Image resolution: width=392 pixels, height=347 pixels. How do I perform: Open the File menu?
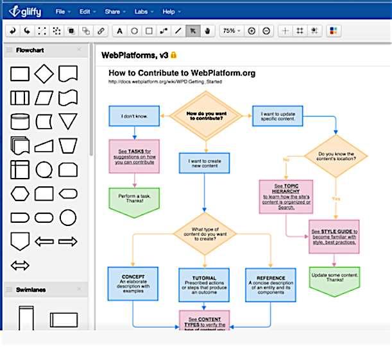[x=63, y=12]
